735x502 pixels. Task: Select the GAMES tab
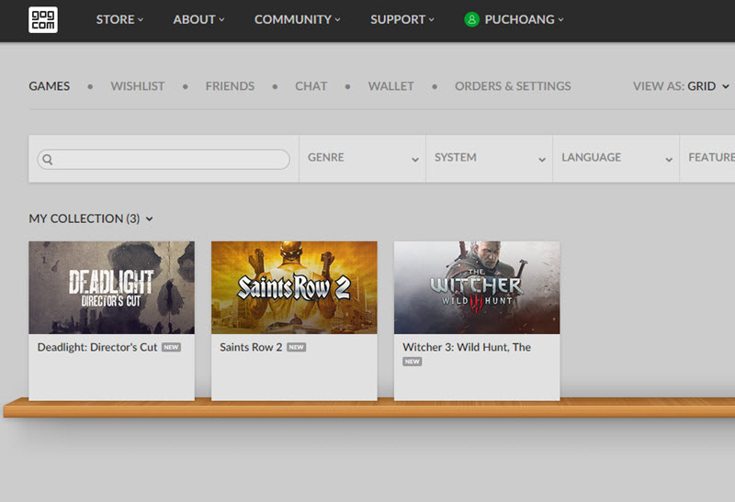(x=50, y=86)
